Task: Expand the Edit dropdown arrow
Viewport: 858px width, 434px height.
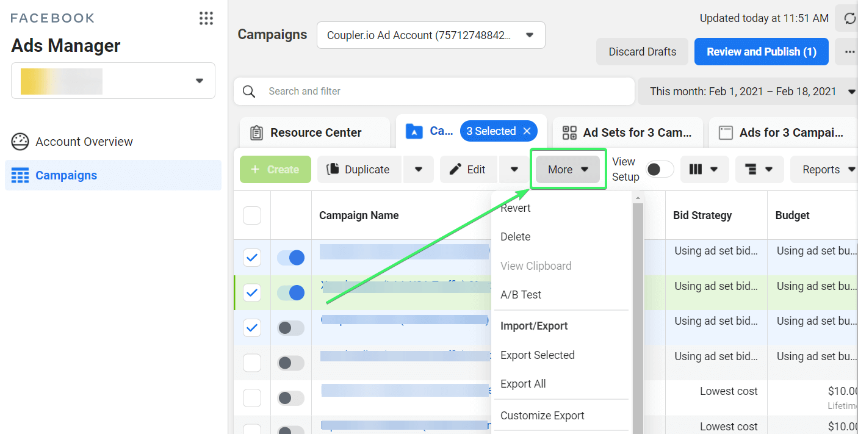Action: point(514,170)
